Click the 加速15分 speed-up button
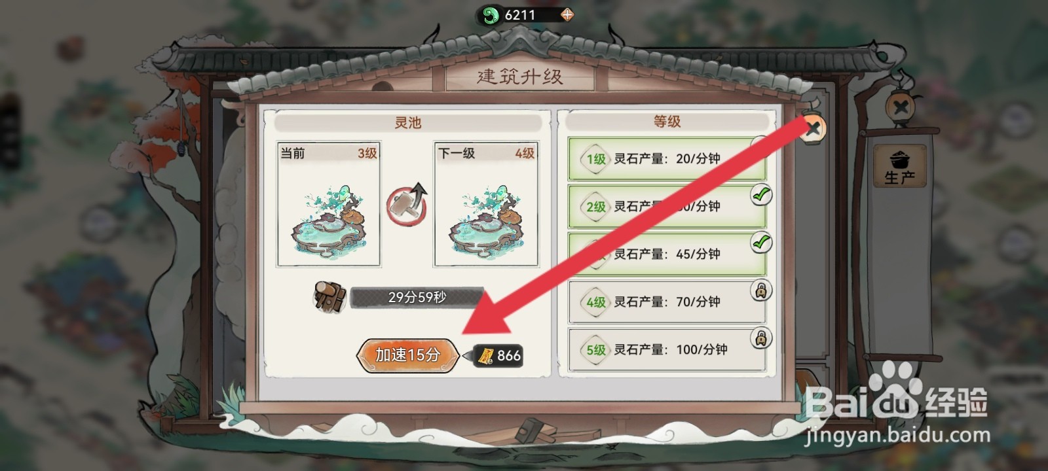Image resolution: width=1048 pixels, height=471 pixels. point(407,355)
